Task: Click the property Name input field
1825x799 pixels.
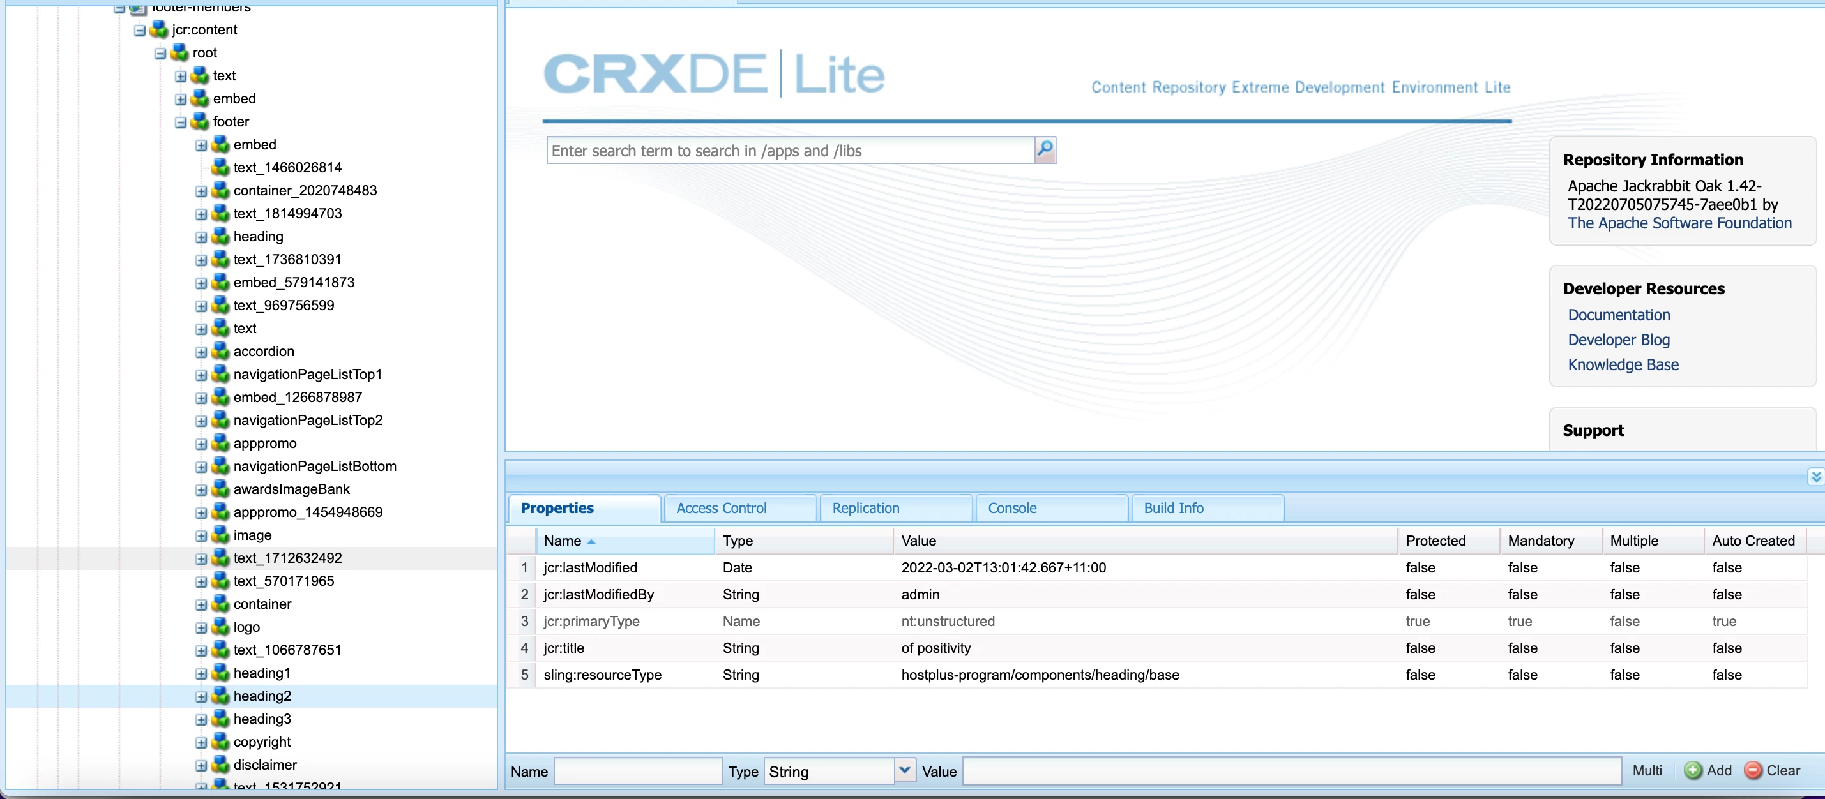Action: 637,771
